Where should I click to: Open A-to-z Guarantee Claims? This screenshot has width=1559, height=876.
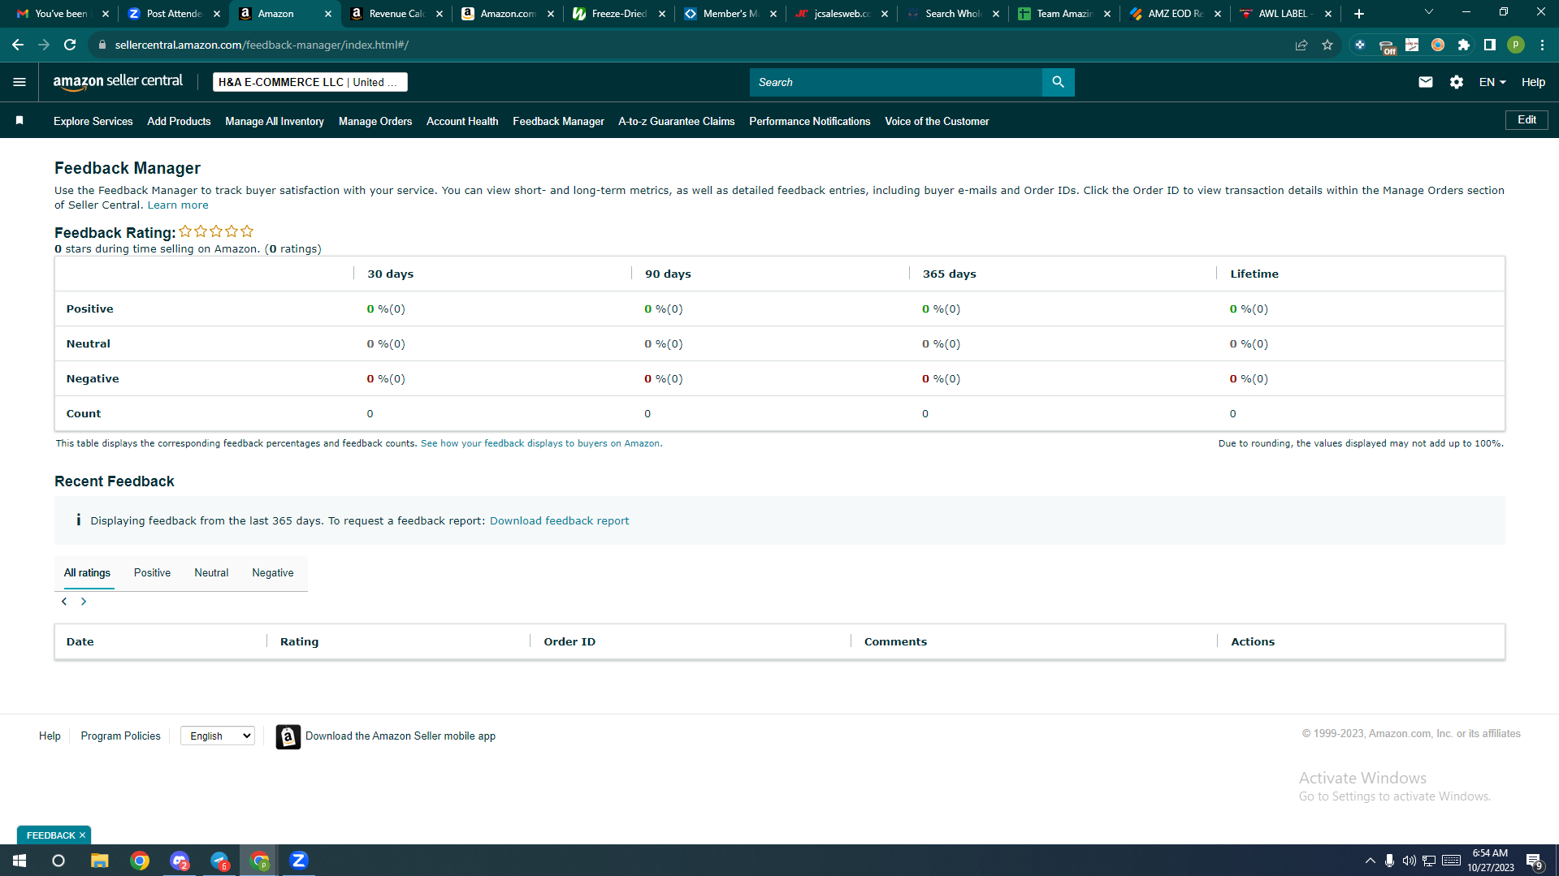point(676,121)
